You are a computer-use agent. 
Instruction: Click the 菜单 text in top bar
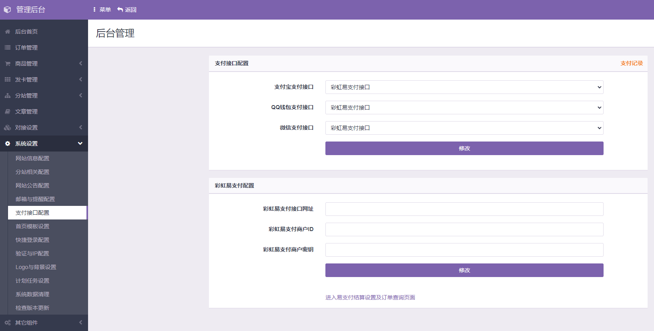click(105, 10)
